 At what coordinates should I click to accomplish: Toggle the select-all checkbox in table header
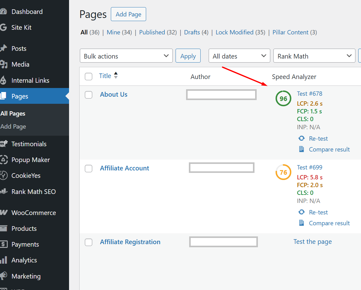pyautogui.click(x=89, y=77)
